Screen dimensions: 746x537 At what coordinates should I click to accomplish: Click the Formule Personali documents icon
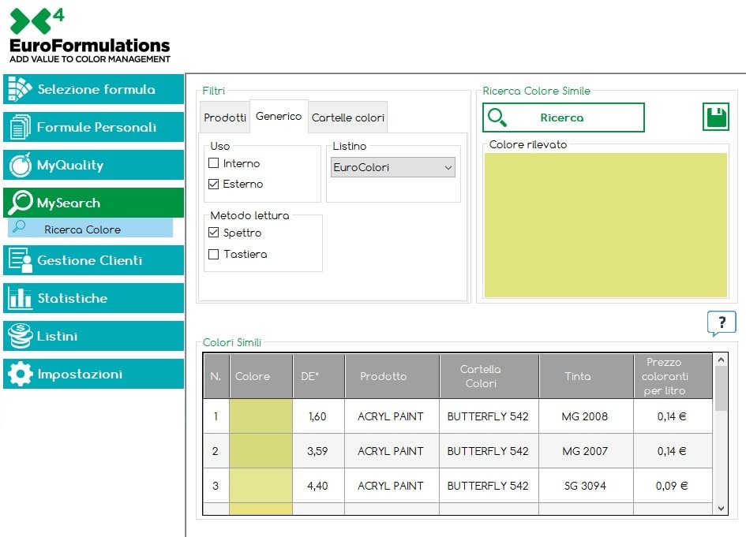point(20,127)
